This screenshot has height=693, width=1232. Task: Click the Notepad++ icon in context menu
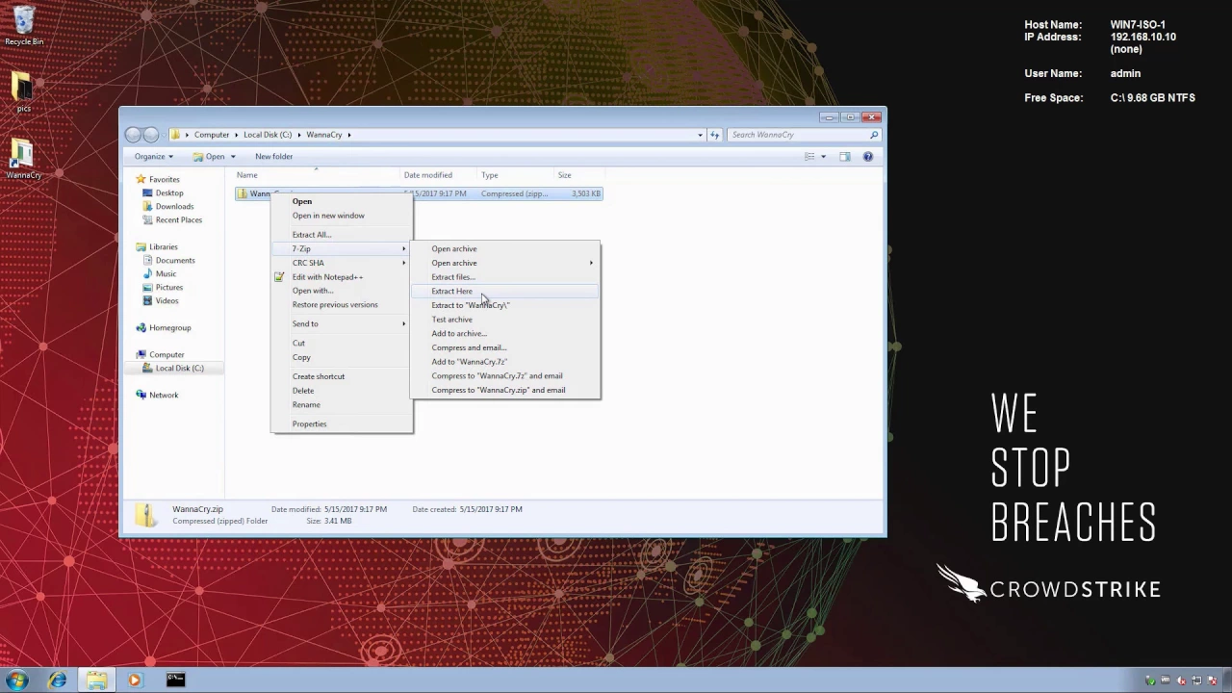(x=279, y=277)
